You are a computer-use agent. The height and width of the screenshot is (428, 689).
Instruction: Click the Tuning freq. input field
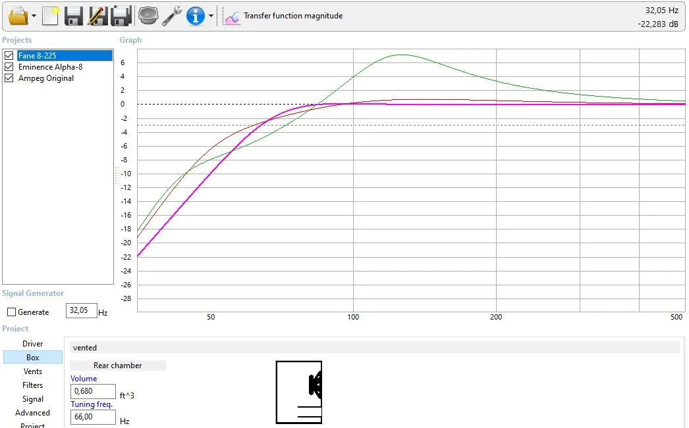(93, 417)
